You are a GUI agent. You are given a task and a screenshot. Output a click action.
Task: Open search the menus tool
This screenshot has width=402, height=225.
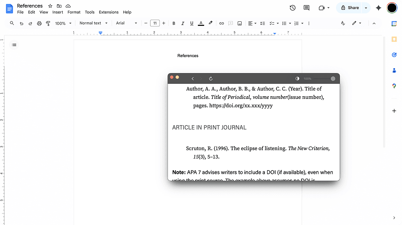12,23
